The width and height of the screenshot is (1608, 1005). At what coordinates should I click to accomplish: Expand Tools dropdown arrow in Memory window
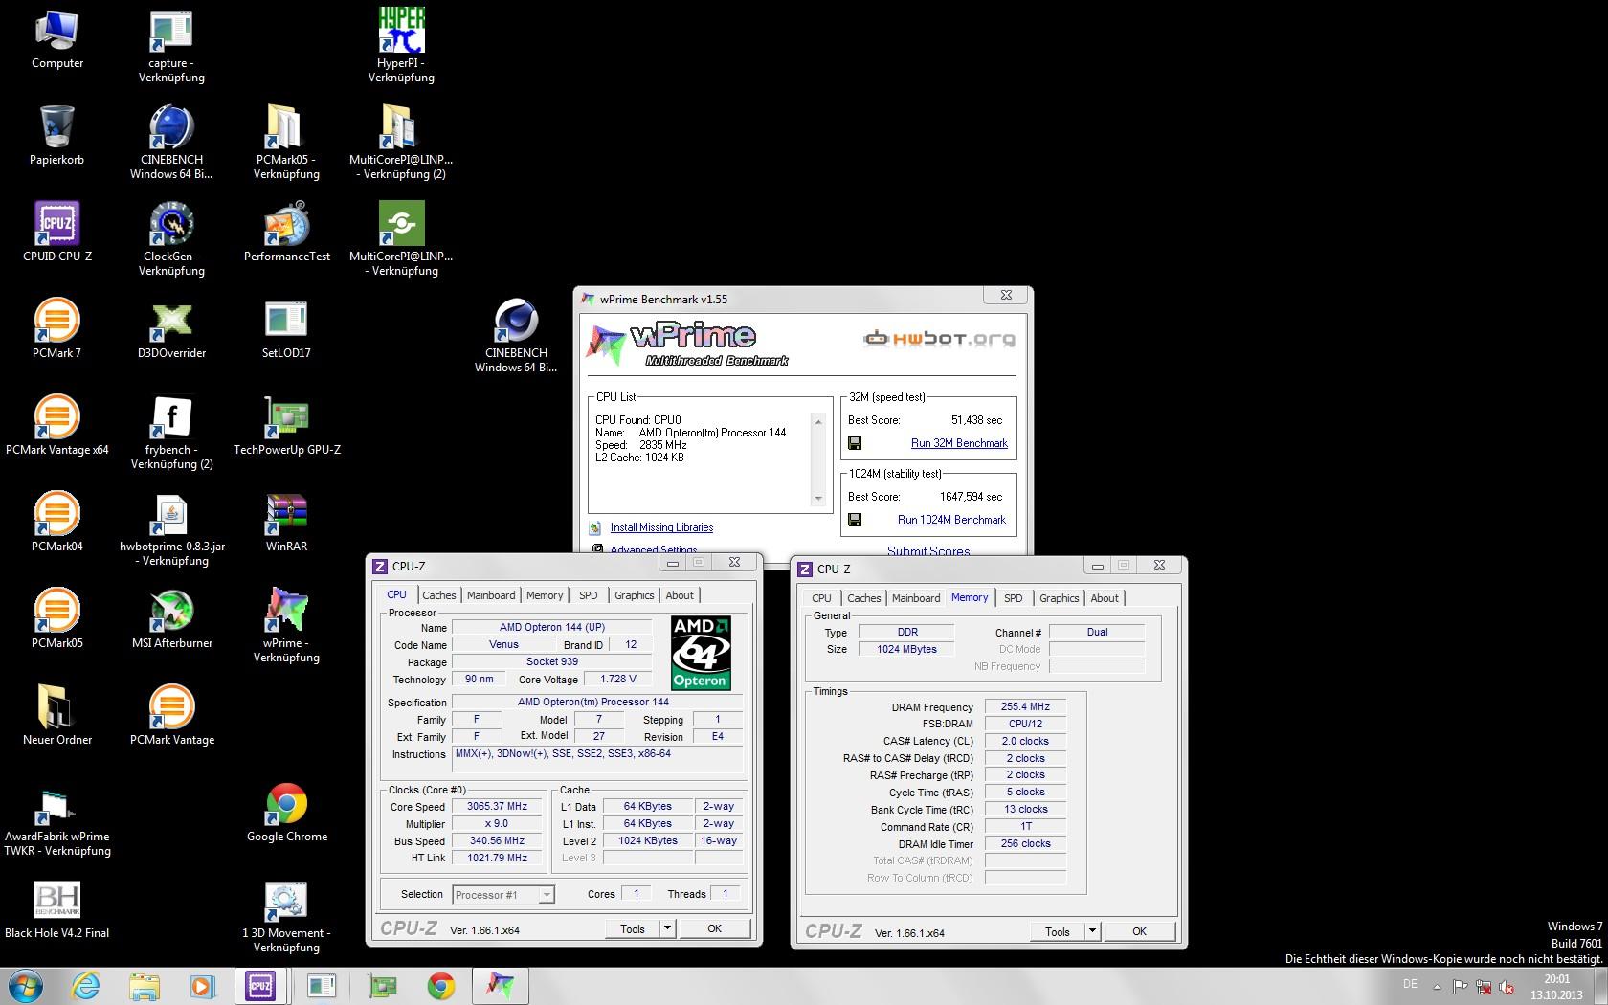[1092, 931]
